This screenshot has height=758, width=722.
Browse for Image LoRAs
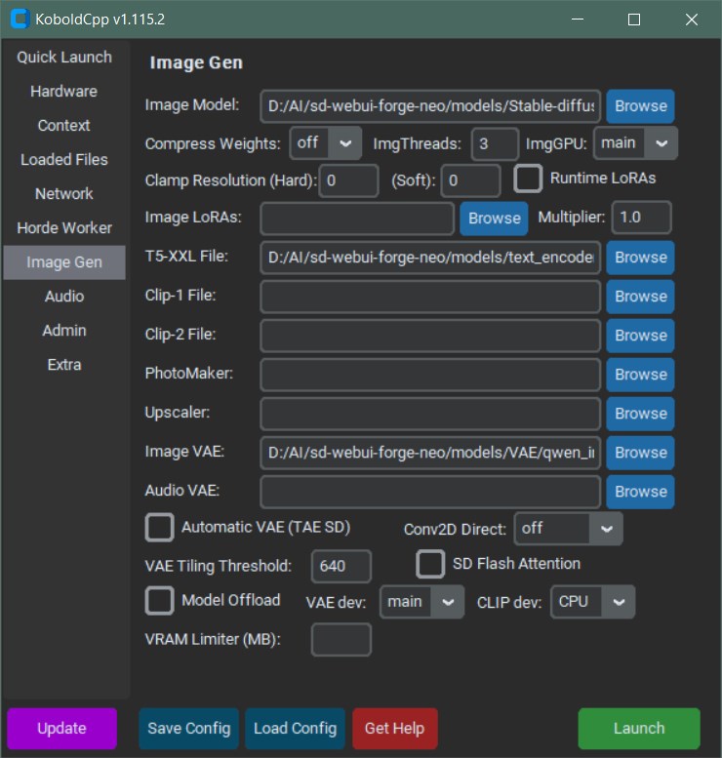pyautogui.click(x=494, y=219)
